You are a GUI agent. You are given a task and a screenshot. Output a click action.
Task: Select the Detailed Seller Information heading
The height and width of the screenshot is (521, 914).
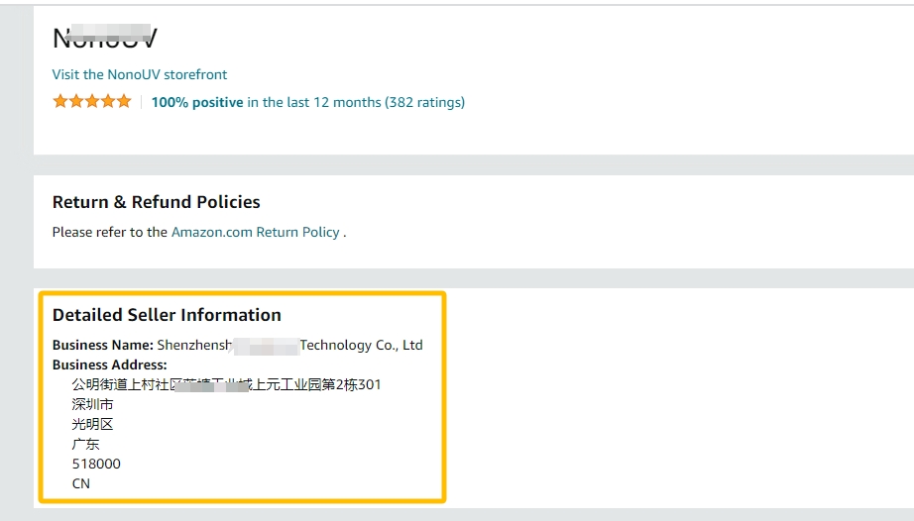[167, 315]
